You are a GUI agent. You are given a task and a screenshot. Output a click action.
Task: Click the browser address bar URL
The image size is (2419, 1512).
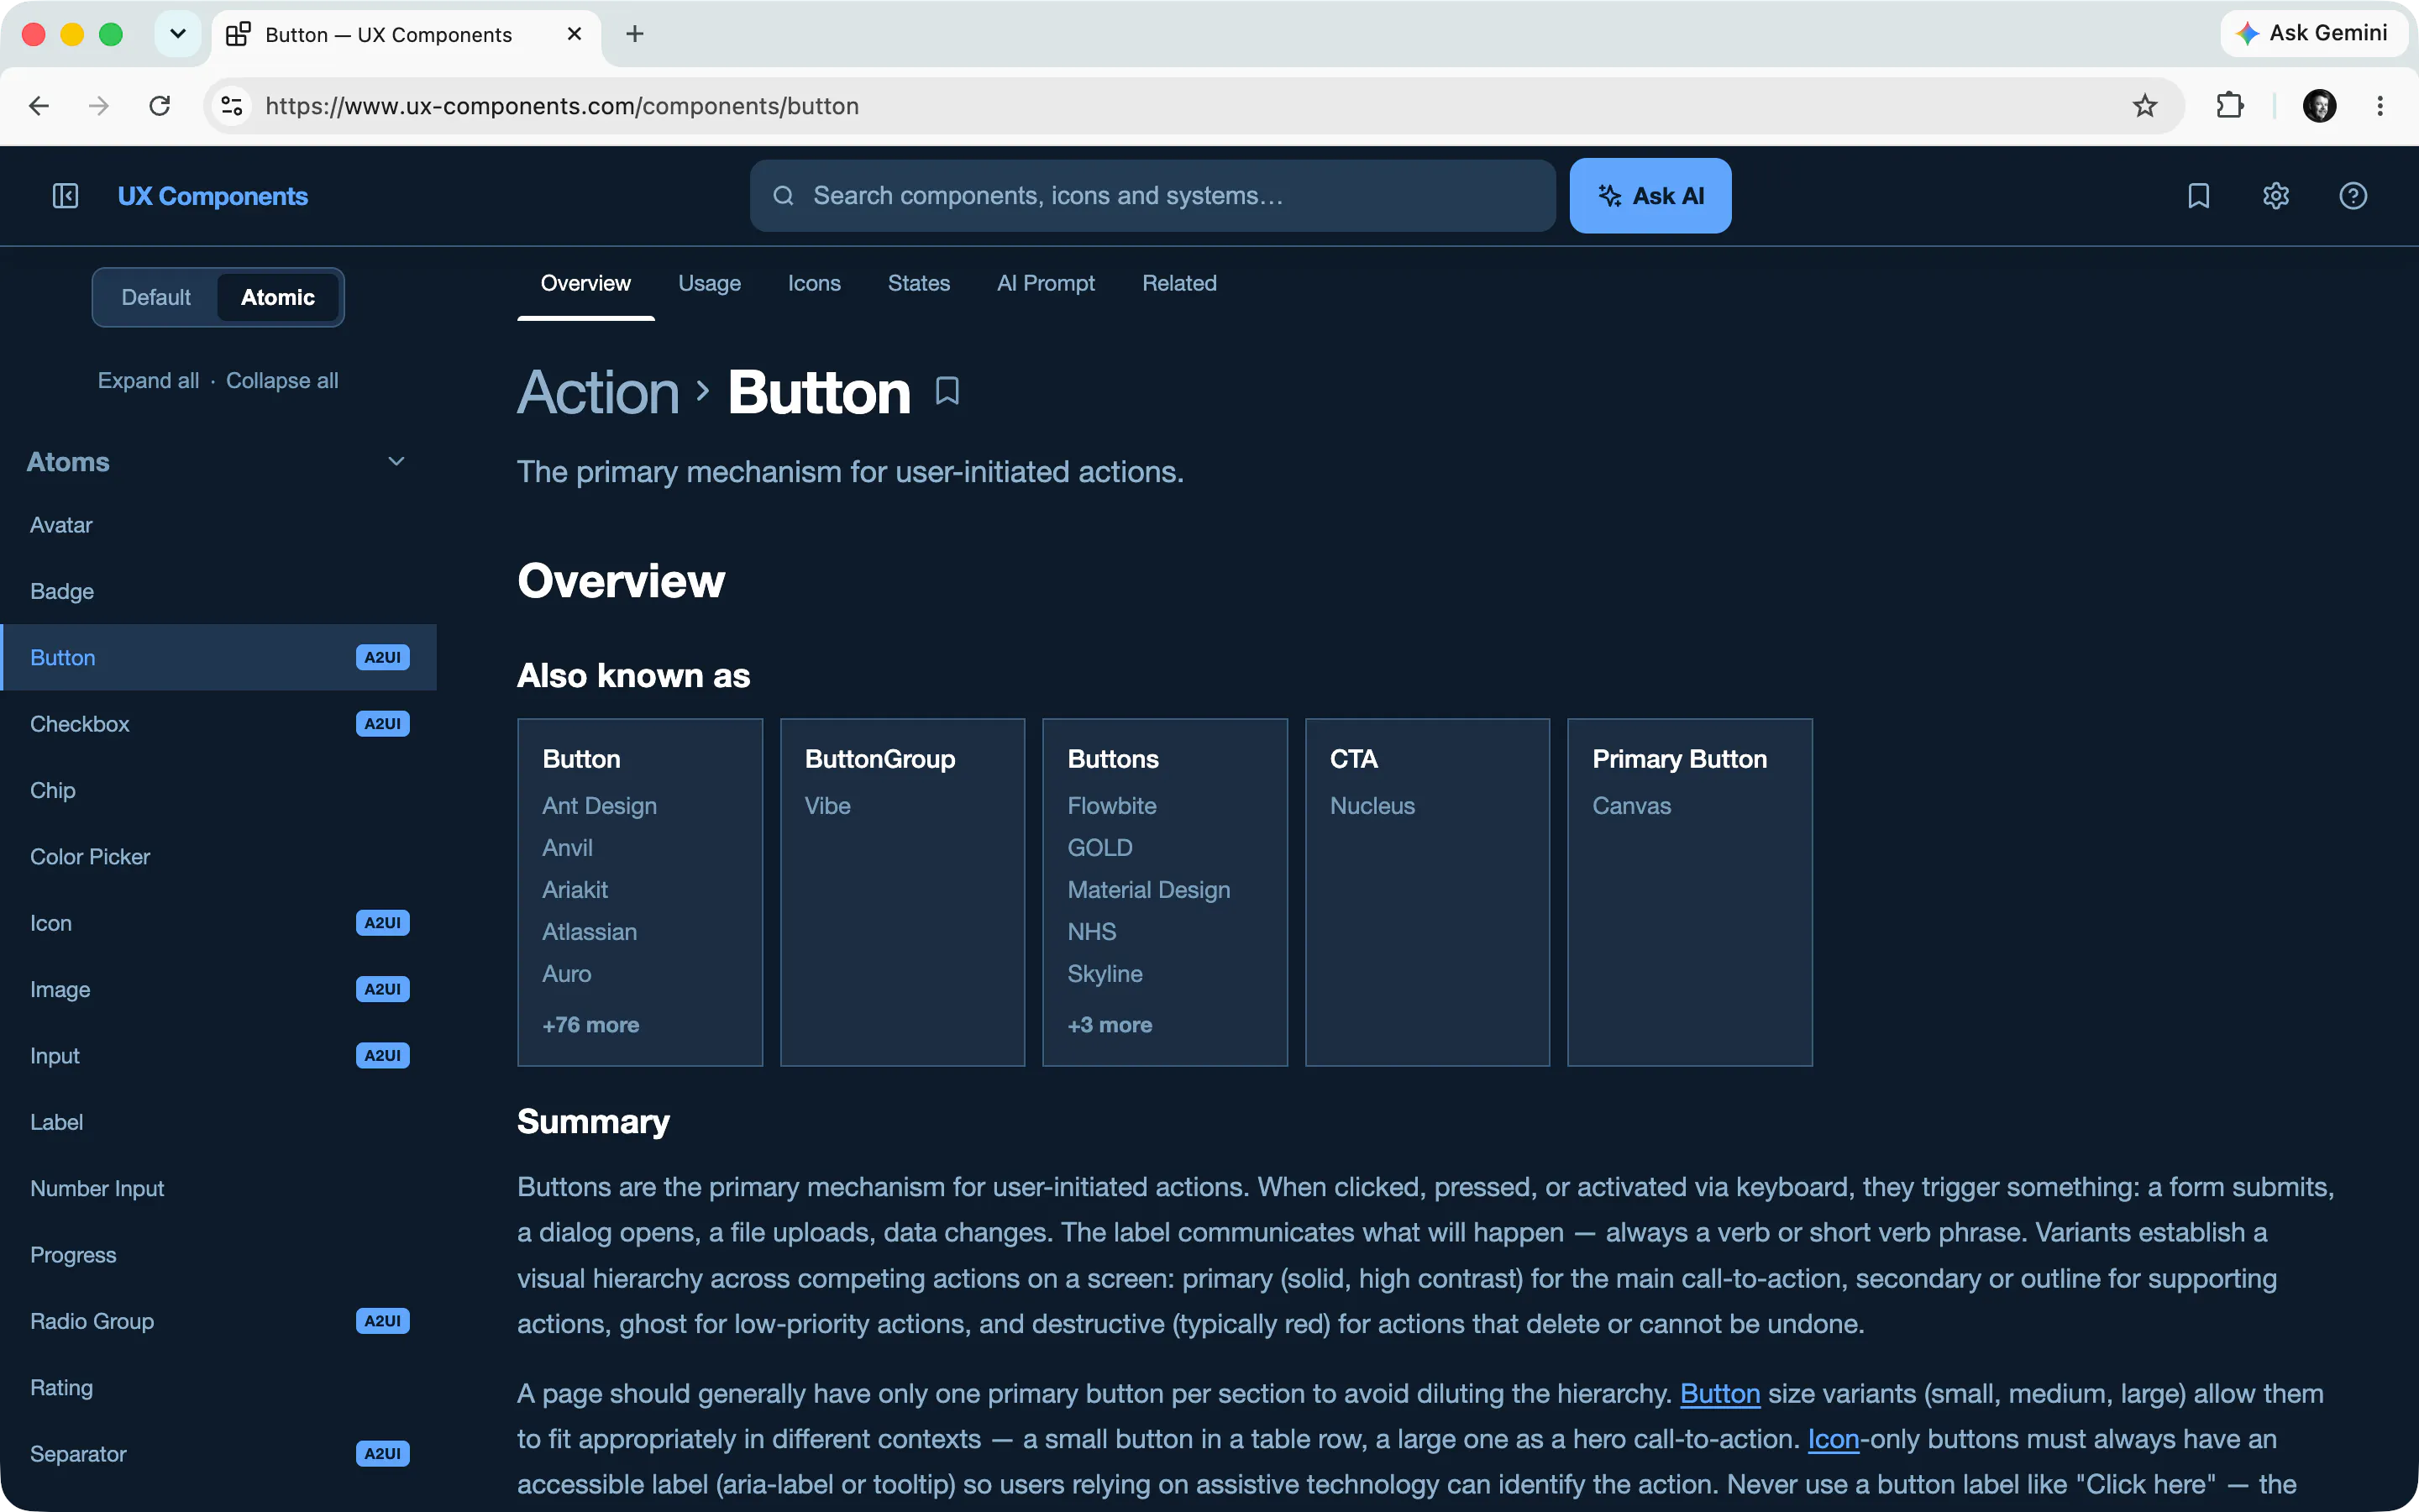click(562, 106)
